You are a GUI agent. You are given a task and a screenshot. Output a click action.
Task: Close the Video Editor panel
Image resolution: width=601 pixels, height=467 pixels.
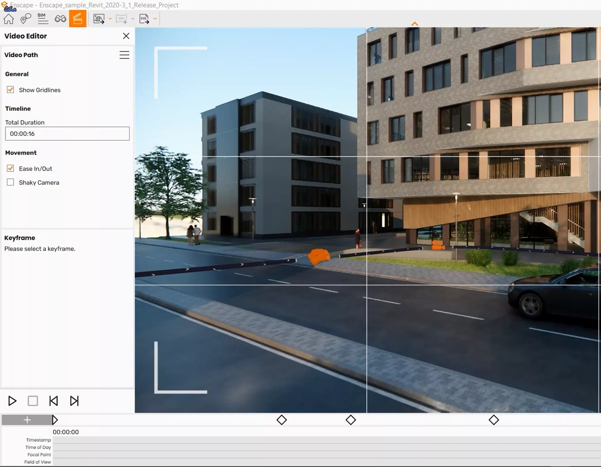tap(126, 36)
